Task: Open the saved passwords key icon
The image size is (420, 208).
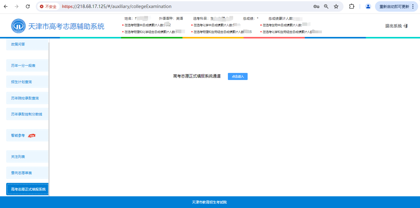Action: pyautogui.click(x=316, y=6)
